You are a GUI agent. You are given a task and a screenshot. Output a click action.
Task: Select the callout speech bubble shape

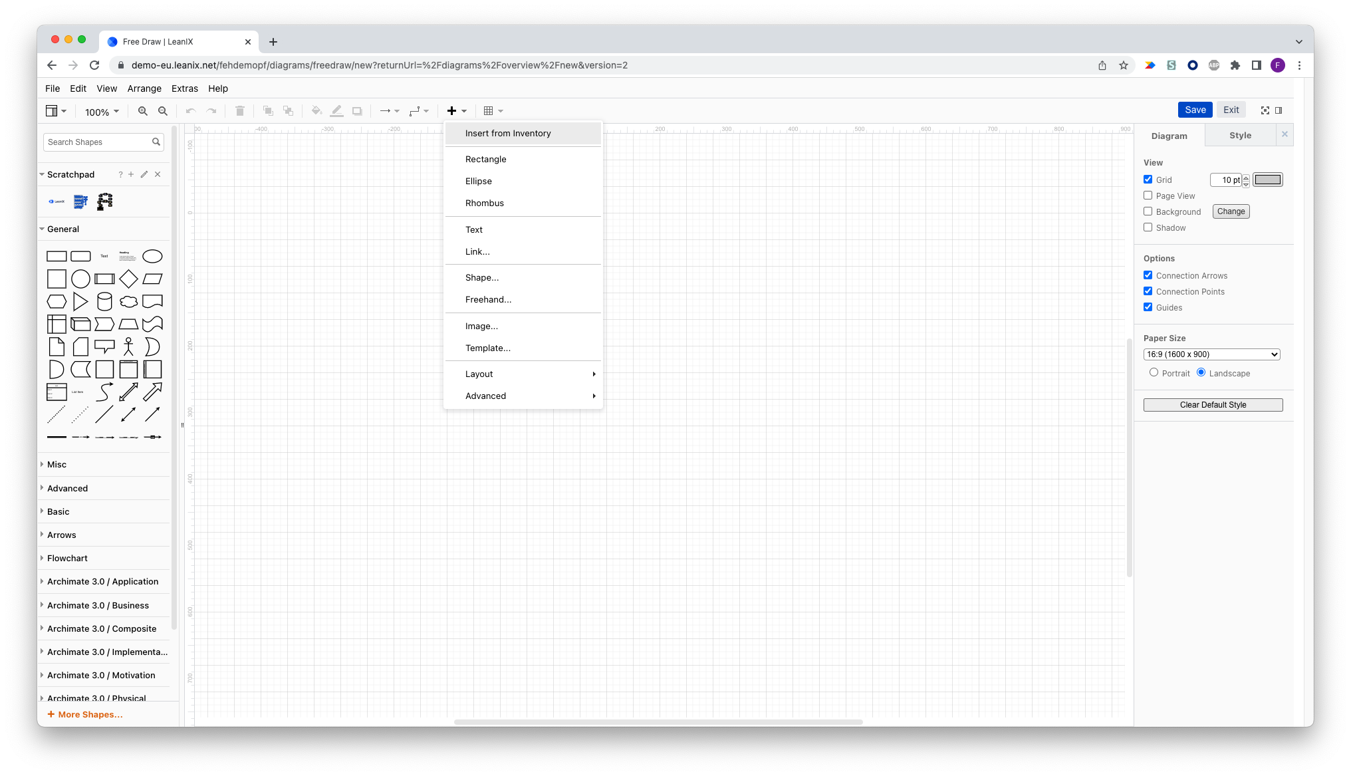pos(104,346)
